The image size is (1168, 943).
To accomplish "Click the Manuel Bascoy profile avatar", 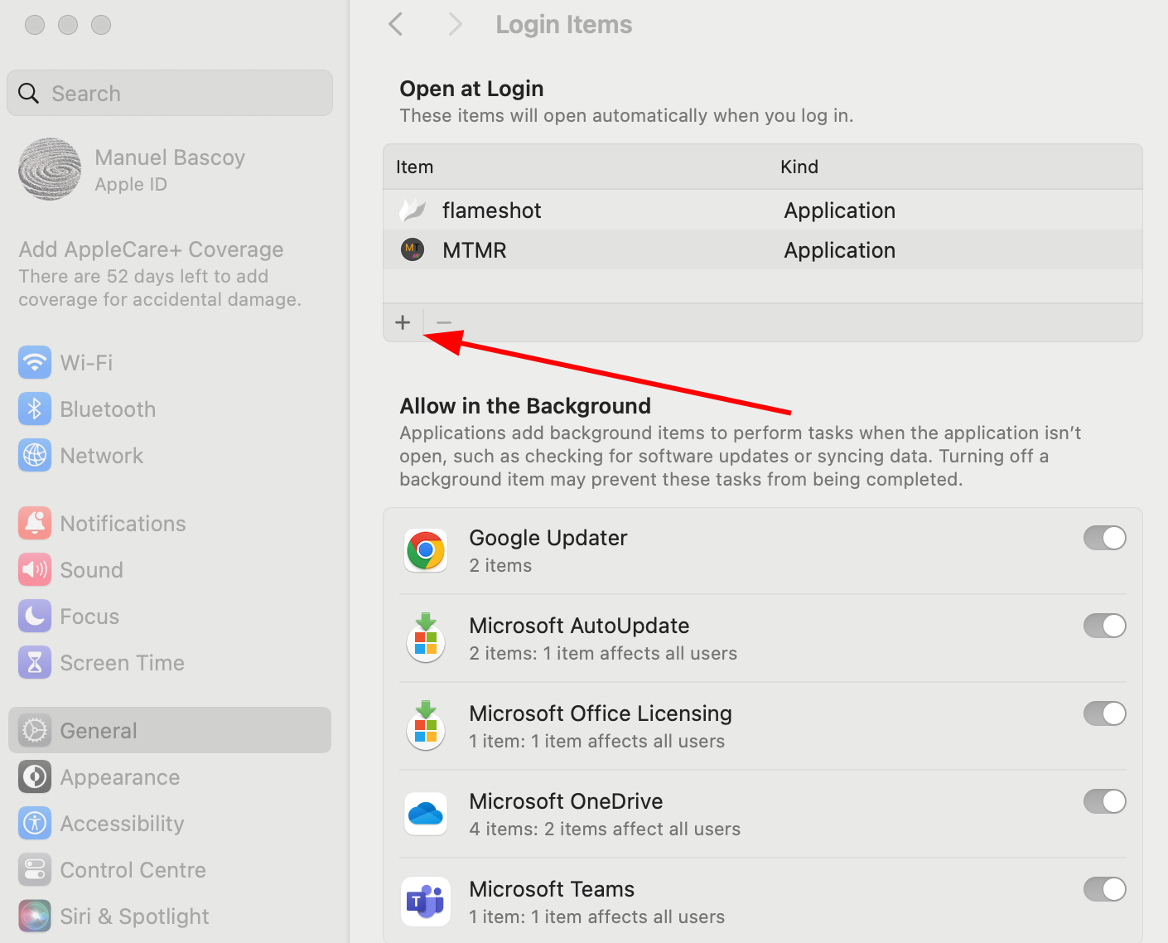I will [50, 169].
